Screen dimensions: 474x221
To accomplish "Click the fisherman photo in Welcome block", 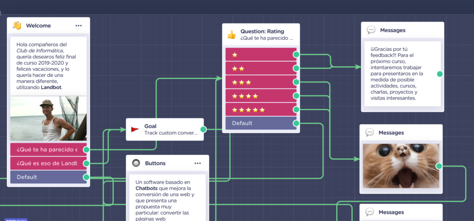I will coord(48,118).
